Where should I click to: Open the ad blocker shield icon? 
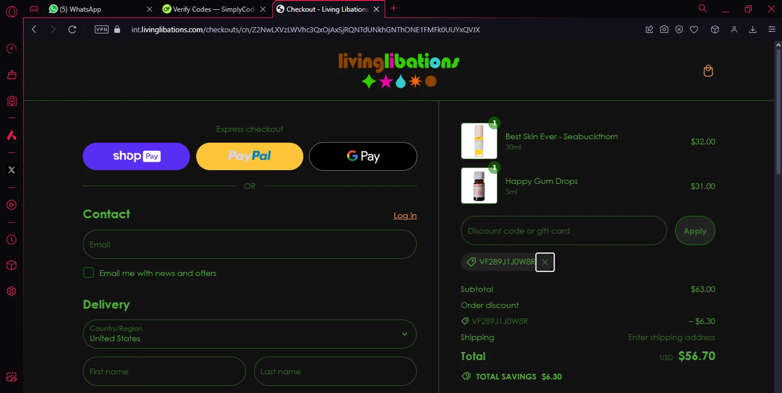point(679,30)
